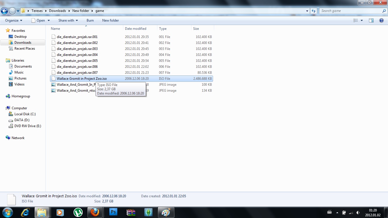
Task: Select file die_dieretuin_projek.rar.001
Action: click(132, 37)
